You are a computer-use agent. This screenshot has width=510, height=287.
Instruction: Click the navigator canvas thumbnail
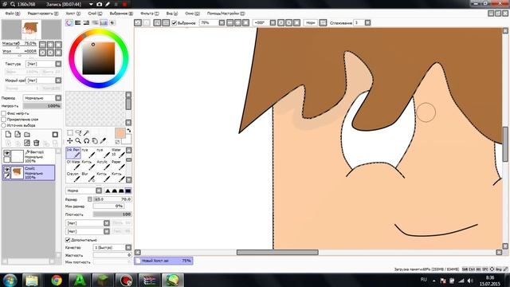coord(31,29)
